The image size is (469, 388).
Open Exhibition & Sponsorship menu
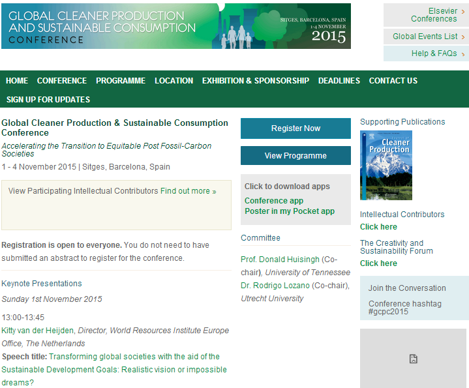(x=255, y=81)
